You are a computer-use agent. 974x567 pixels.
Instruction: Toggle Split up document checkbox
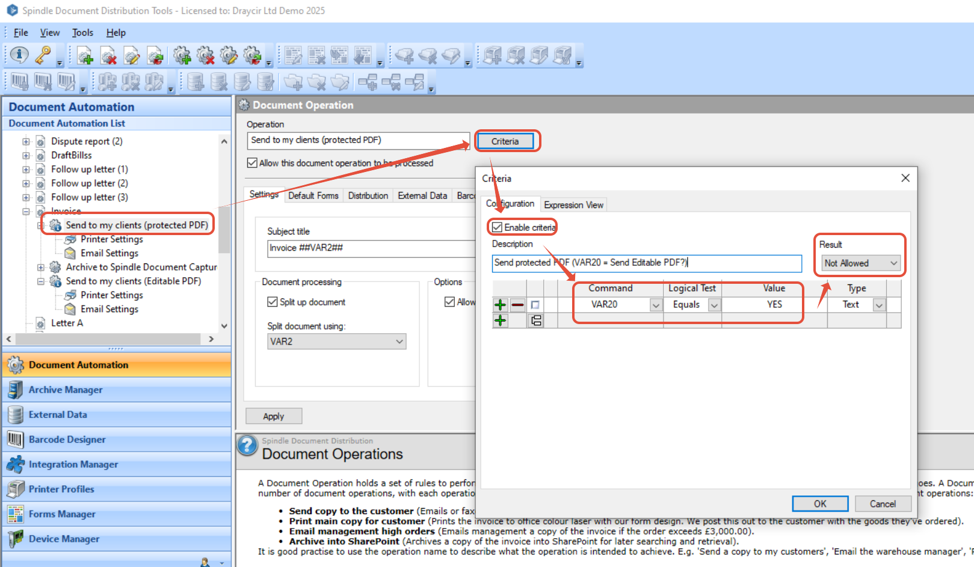[x=273, y=302]
